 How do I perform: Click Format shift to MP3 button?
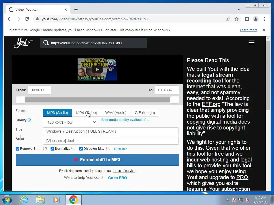point(97,160)
